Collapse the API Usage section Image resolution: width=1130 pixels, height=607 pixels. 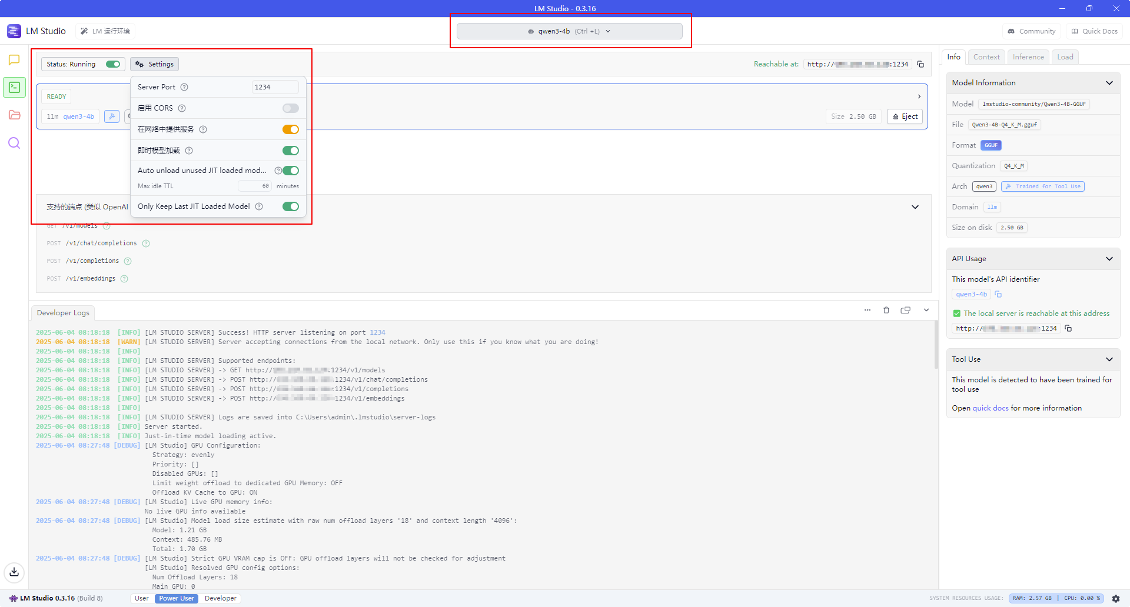coord(1109,259)
